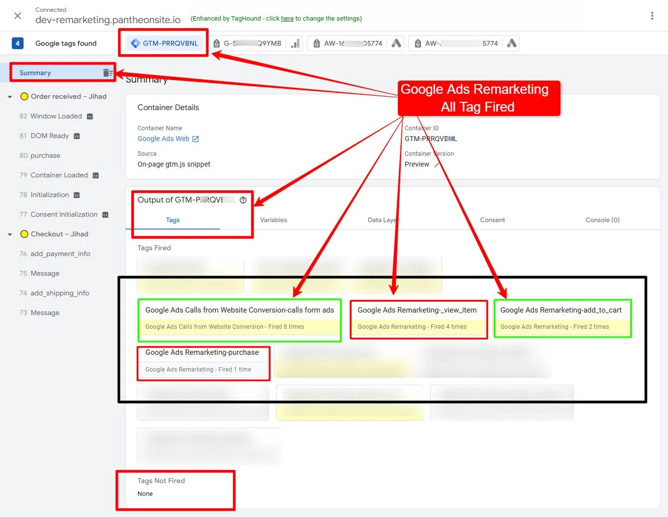Collapse the Order received – Jihad group
This screenshot has width=668, height=517.
click(10, 97)
